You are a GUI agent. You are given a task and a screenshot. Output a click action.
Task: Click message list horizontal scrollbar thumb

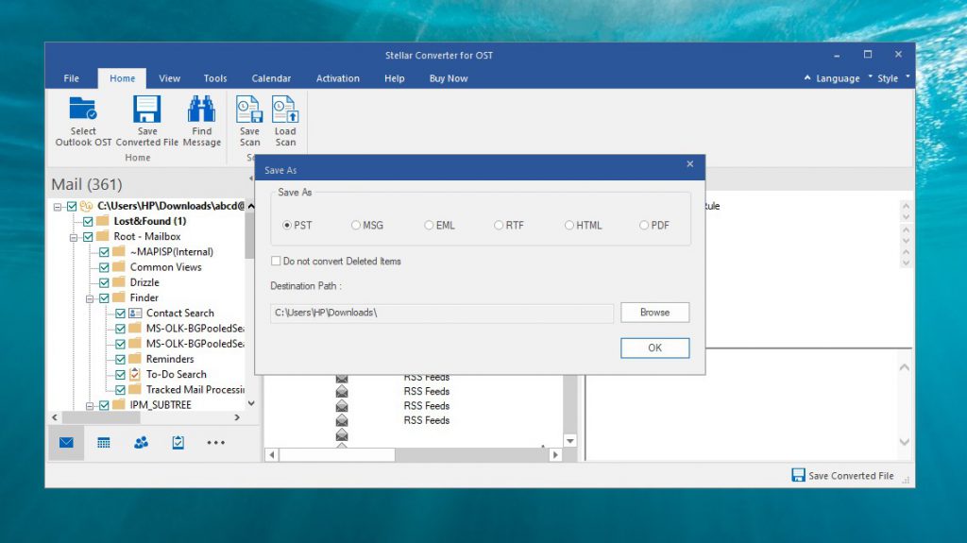pyautogui.click(x=337, y=455)
